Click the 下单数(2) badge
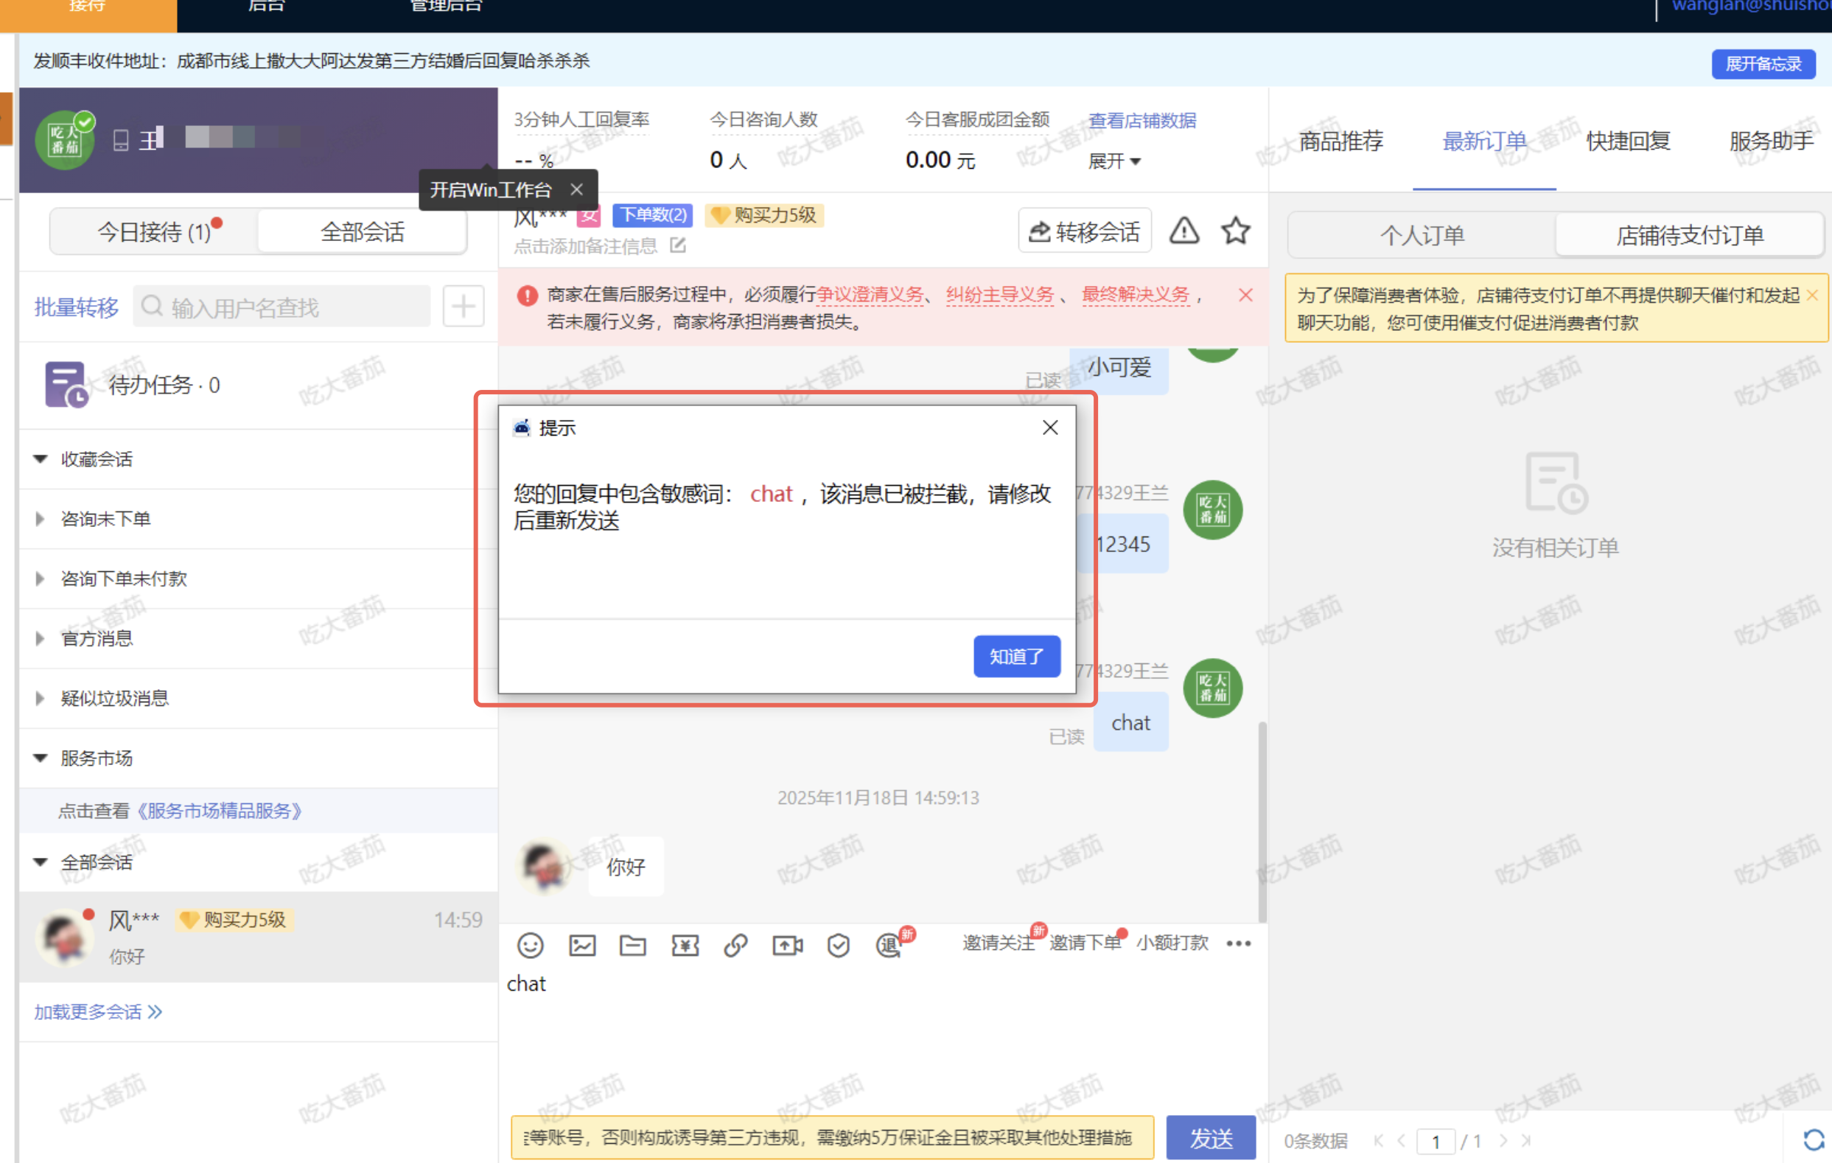 point(653,214)
